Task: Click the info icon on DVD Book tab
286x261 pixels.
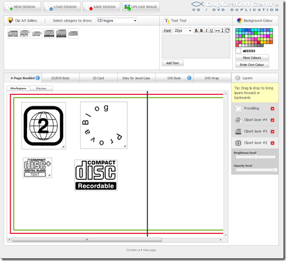Action: click(x=189, y=78)
